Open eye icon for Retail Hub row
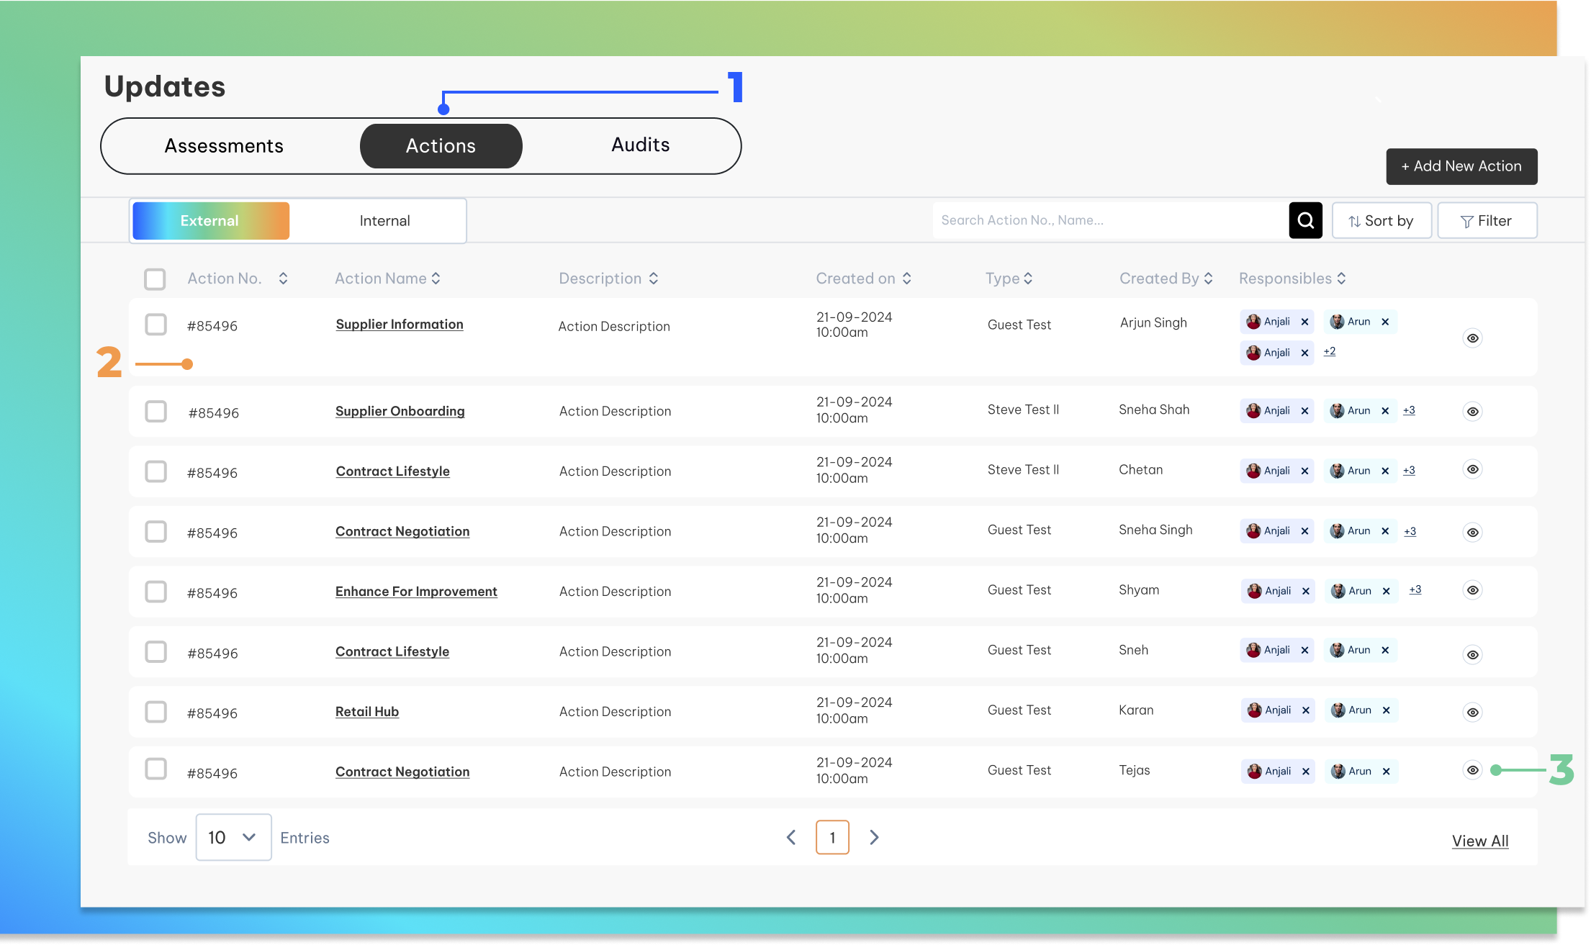 point(1473,713)
